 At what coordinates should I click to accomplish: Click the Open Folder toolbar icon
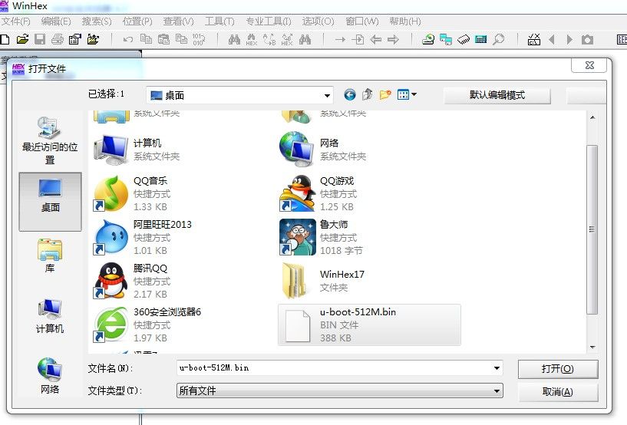[x=93, y=39]
